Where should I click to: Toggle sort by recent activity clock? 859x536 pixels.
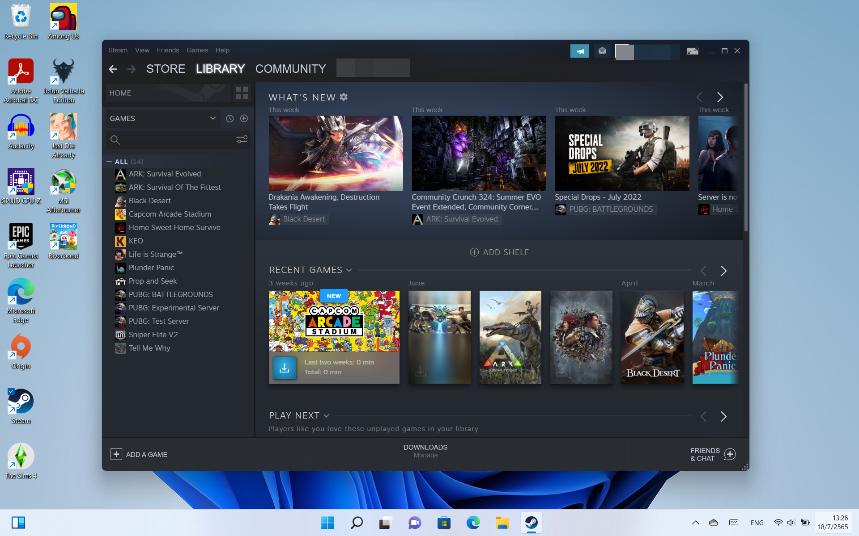pyautogui.click(x=230, y=118)
